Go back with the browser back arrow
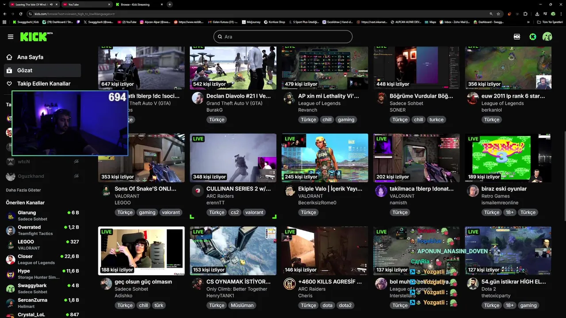The image size is (566, 318). 5,14
